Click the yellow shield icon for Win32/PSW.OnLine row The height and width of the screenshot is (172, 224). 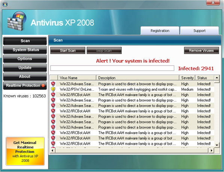click(53, 89)
